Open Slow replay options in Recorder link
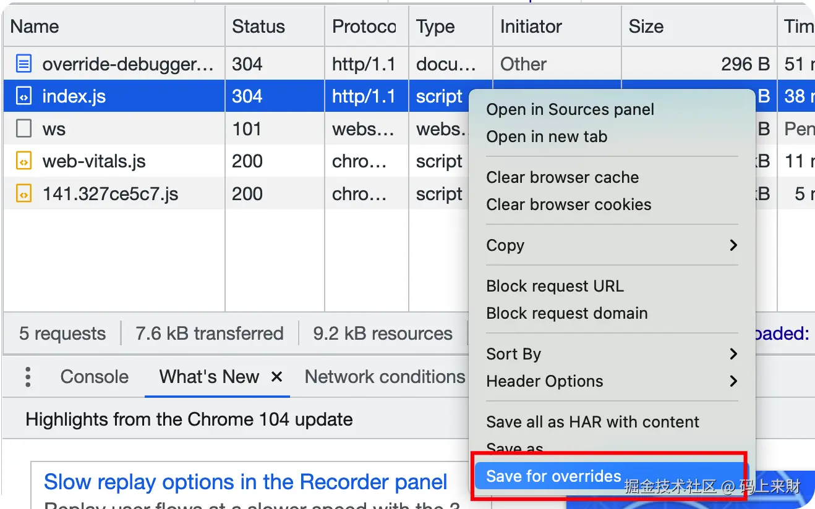 [245, 482]
